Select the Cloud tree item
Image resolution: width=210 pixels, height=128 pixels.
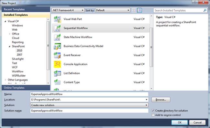16,38
